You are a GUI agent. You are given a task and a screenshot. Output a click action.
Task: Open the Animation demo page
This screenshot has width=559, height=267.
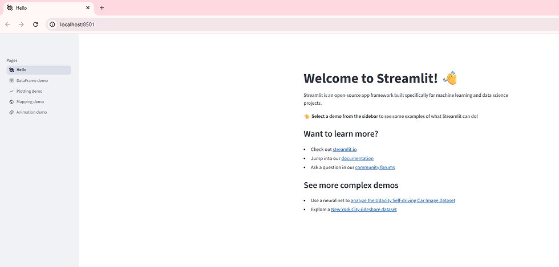(x=39, y=112)
